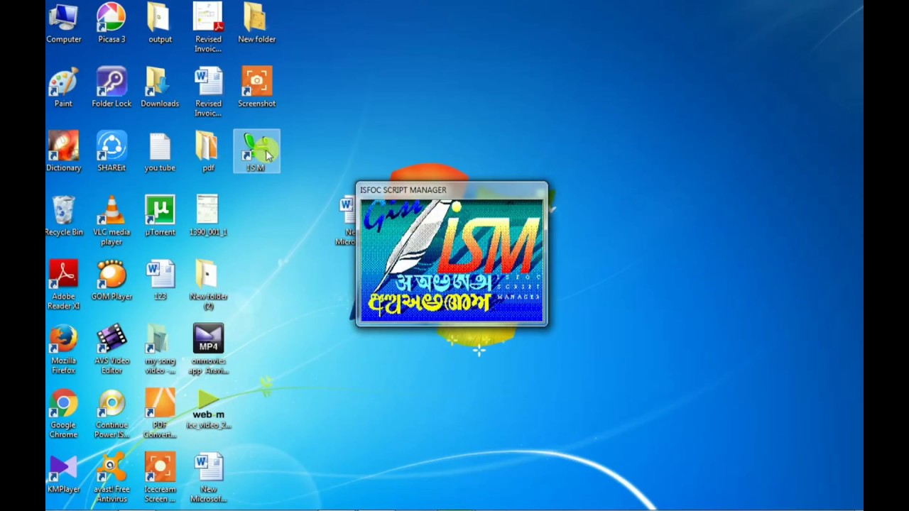The width and height of the screenshot is (909, 511).
Task: Select the Recycle Bin
Action: (63, 216)
